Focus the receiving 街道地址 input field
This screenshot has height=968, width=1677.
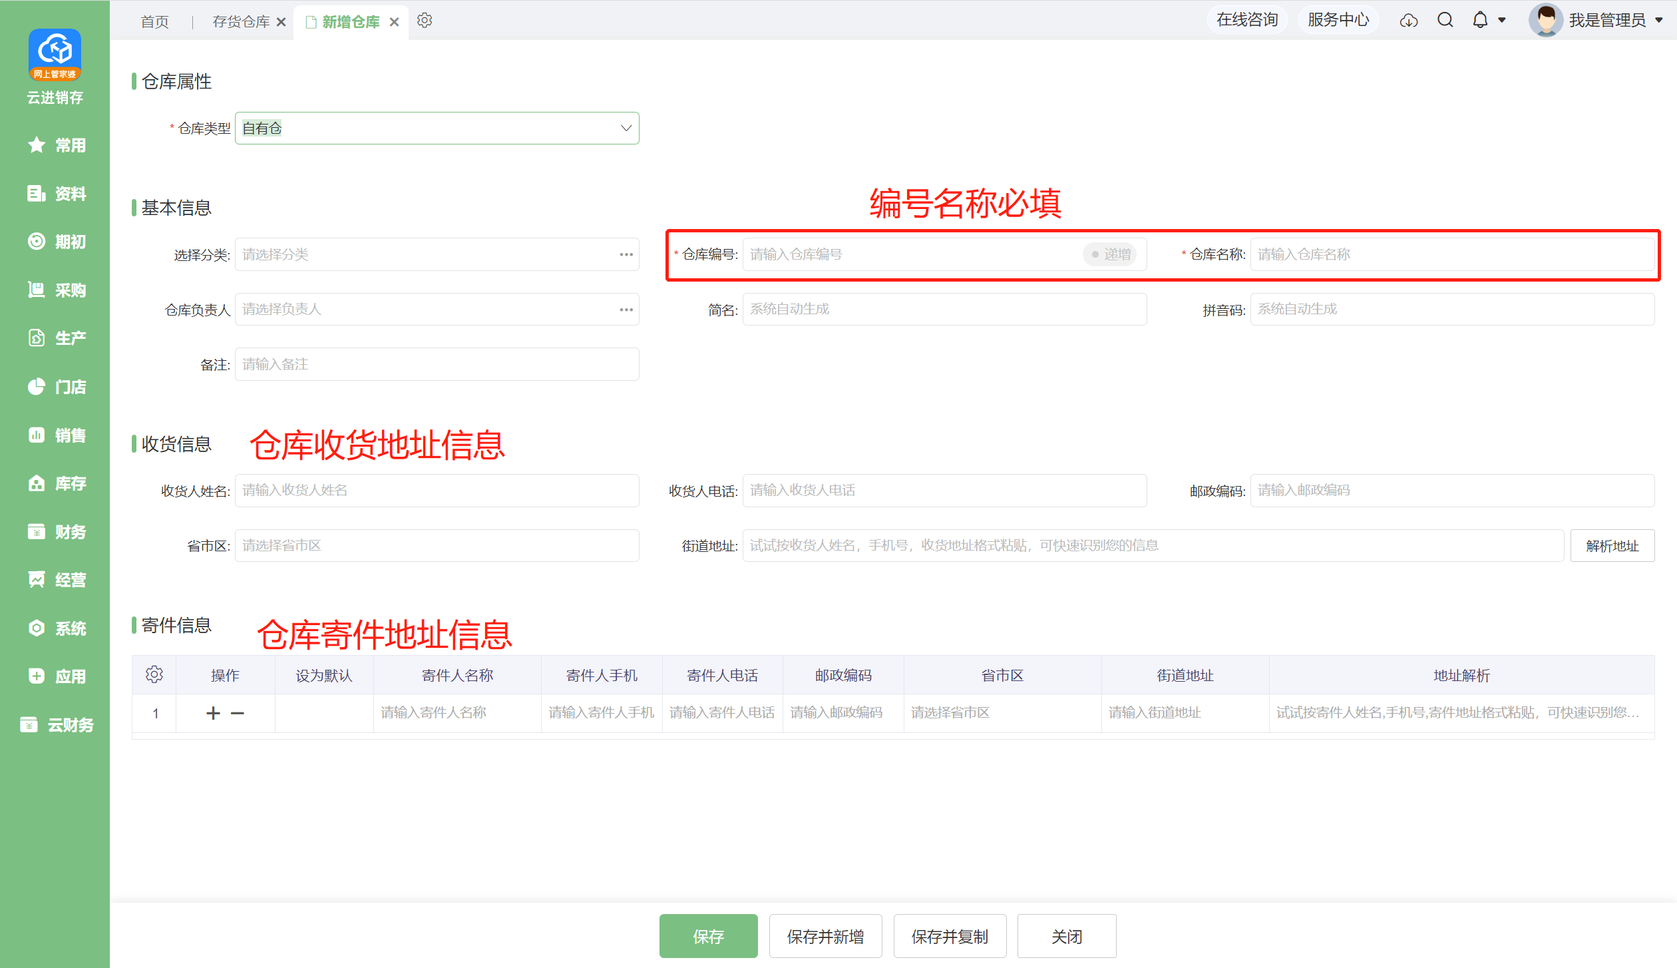(1153, 546)
